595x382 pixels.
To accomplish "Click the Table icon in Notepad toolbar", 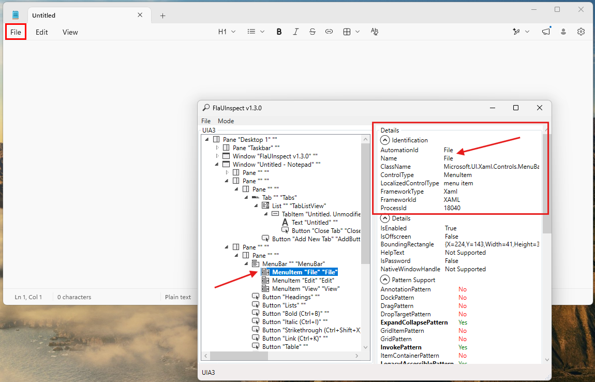I will pos(347,32).
